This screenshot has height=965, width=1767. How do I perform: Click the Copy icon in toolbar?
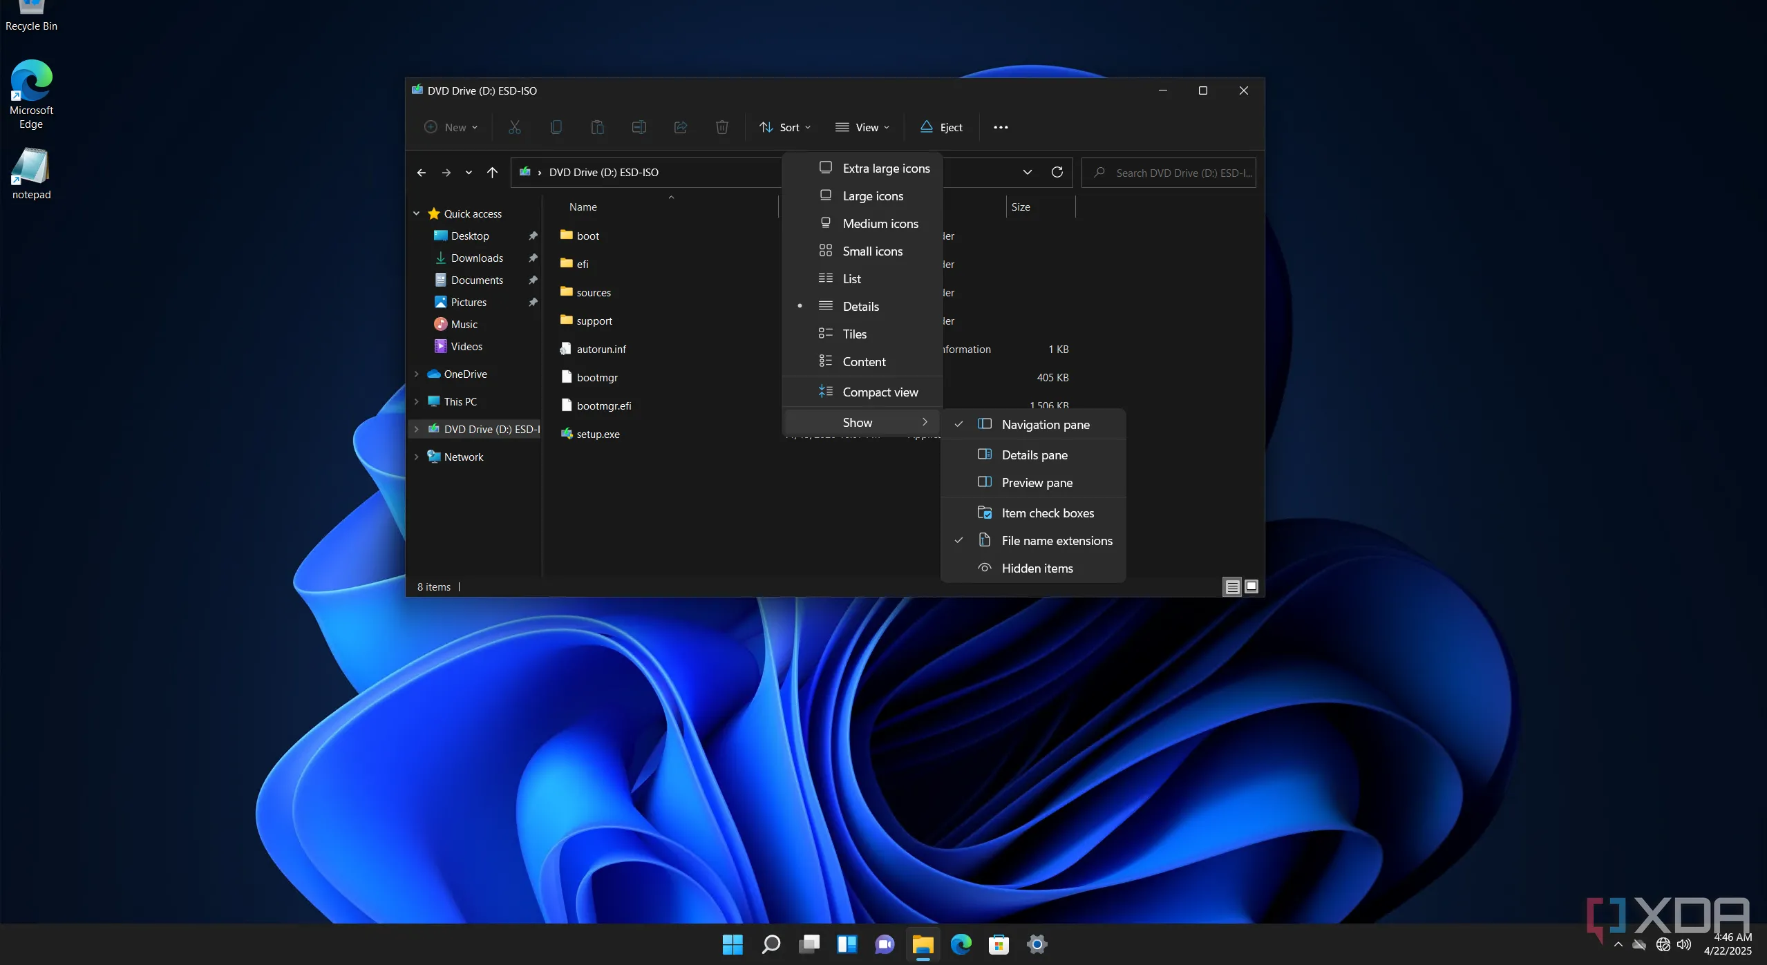pyautogui.click(x=556, y=127)
